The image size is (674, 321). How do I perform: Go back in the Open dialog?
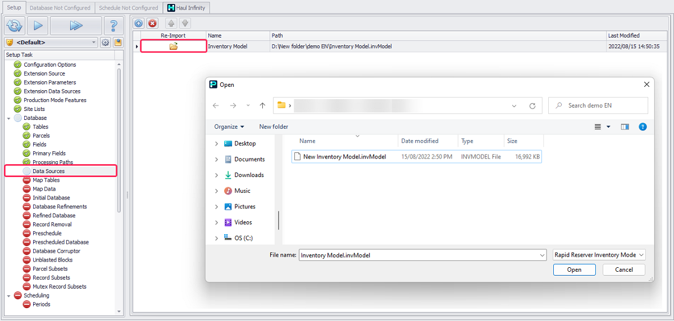click(216, 105)
